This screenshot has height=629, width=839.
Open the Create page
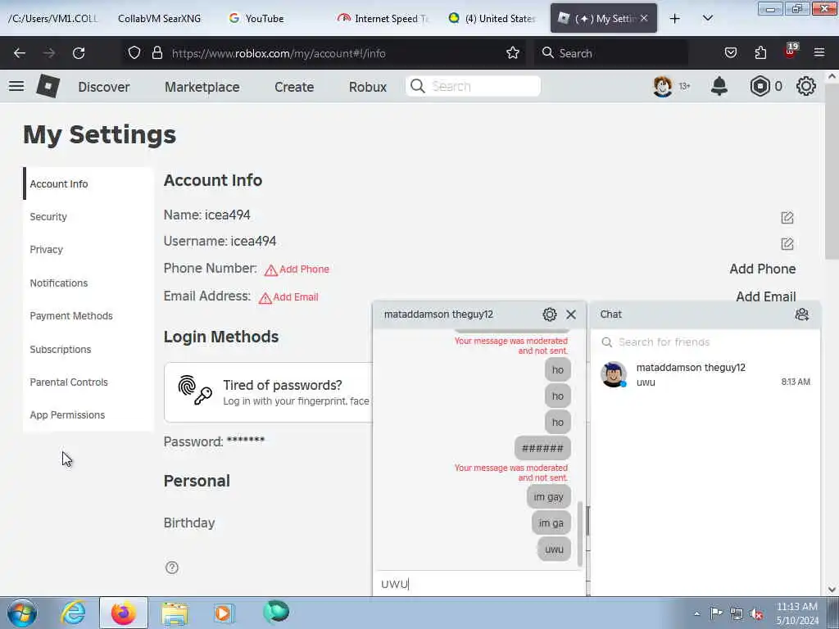[294, 87]
